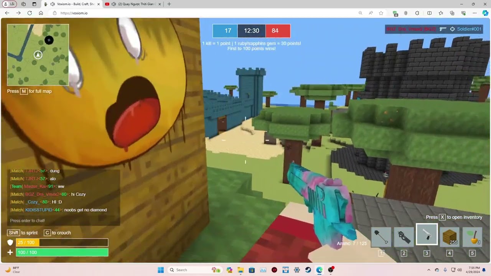Viewport: 491px width, 276px height.
Task: Select the pistol in hotbar slot 3
Action: click(427, 234)
